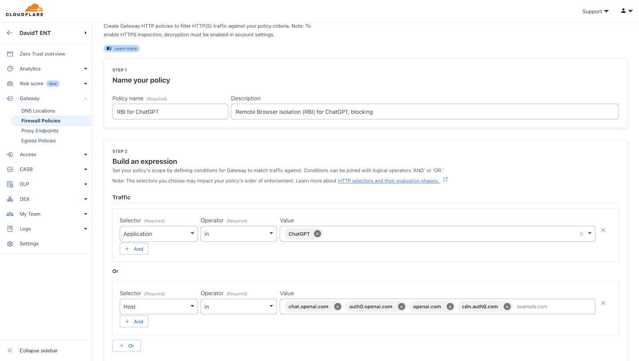
Task: Clear all values in Application value field
Action: tap(581, 234)
